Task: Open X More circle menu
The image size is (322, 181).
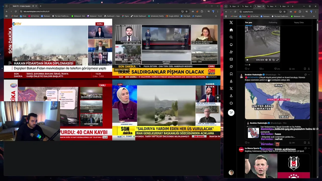Action: [x=231, y=103]
